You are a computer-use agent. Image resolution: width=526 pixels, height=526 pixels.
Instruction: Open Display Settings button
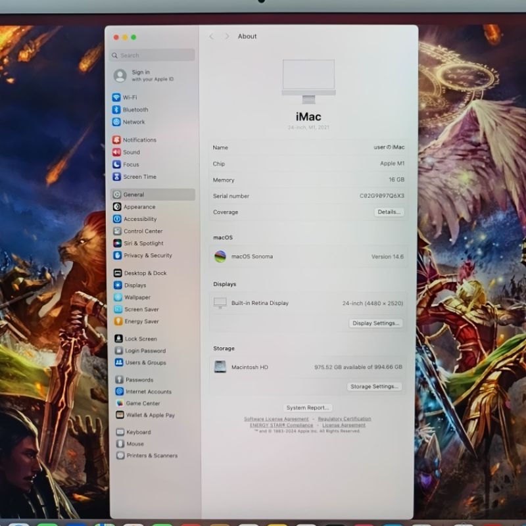pos(375,323)
